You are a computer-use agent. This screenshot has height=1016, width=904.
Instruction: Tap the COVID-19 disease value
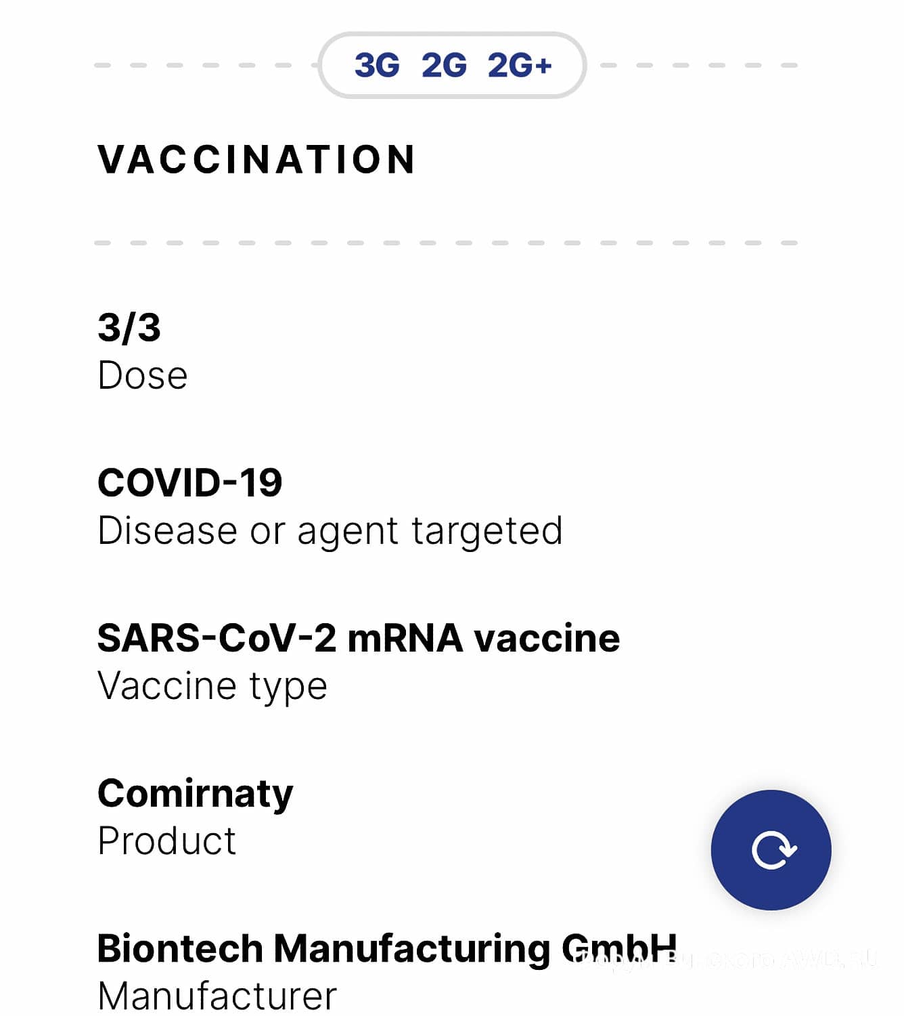click(x=190, y=483)
